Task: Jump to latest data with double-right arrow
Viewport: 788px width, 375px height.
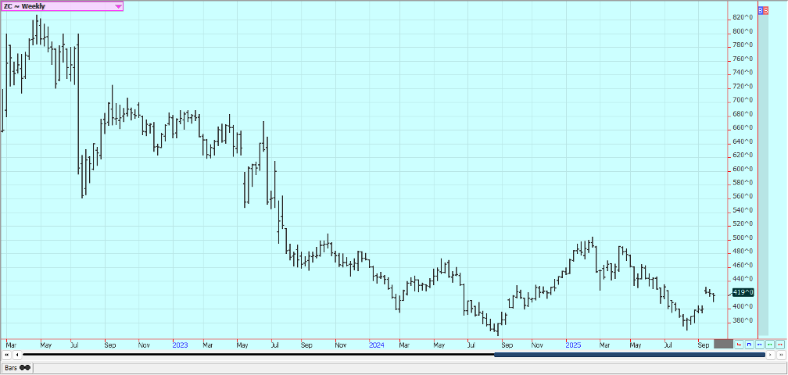Action: coord(781,355)
